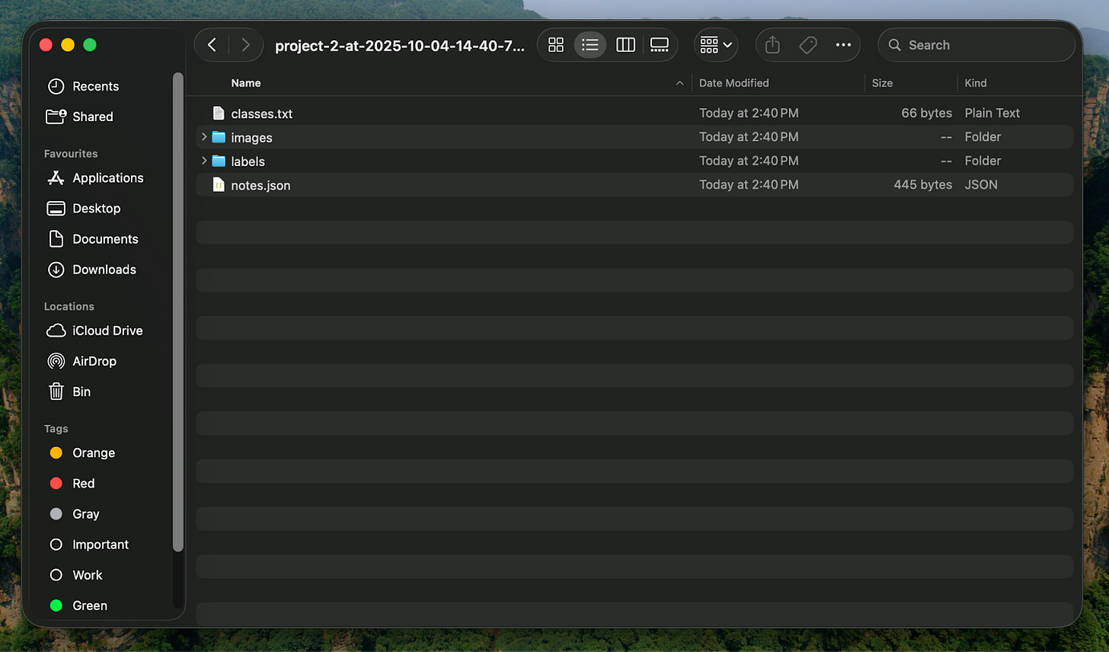
Task: Switch to icon grid view
Action: (556, 45)
